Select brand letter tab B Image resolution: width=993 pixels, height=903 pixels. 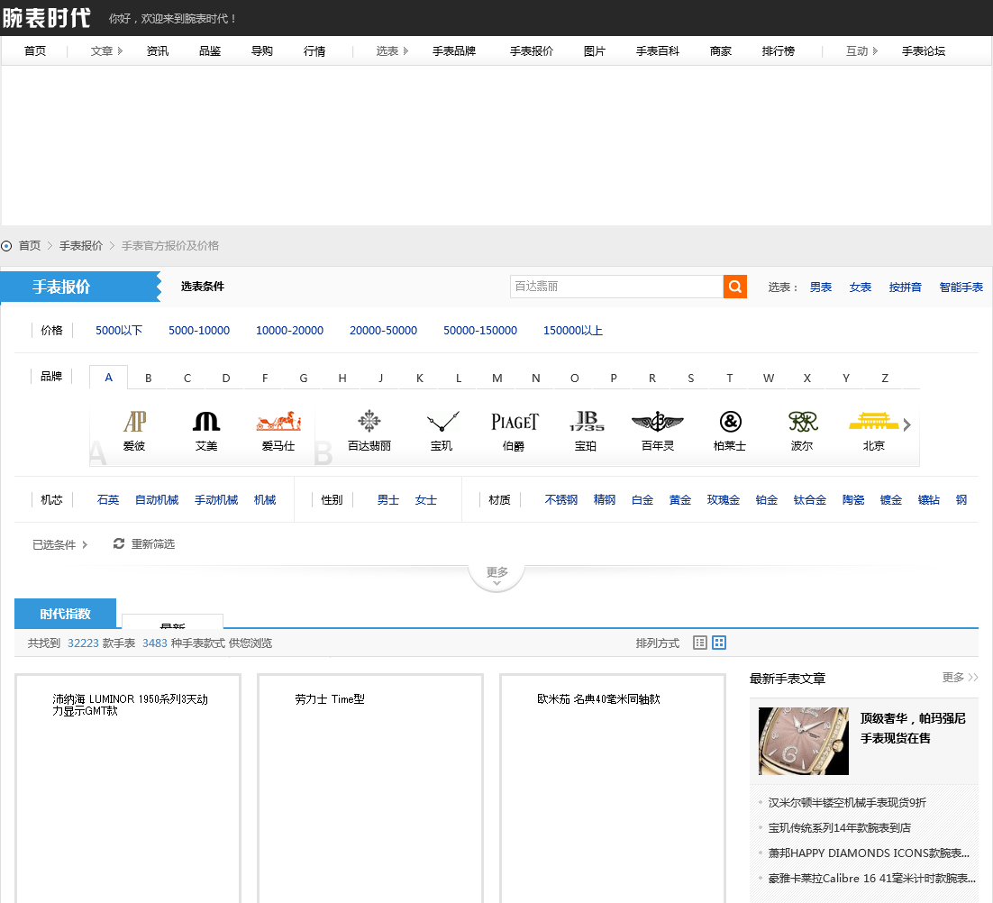point(148,378)
